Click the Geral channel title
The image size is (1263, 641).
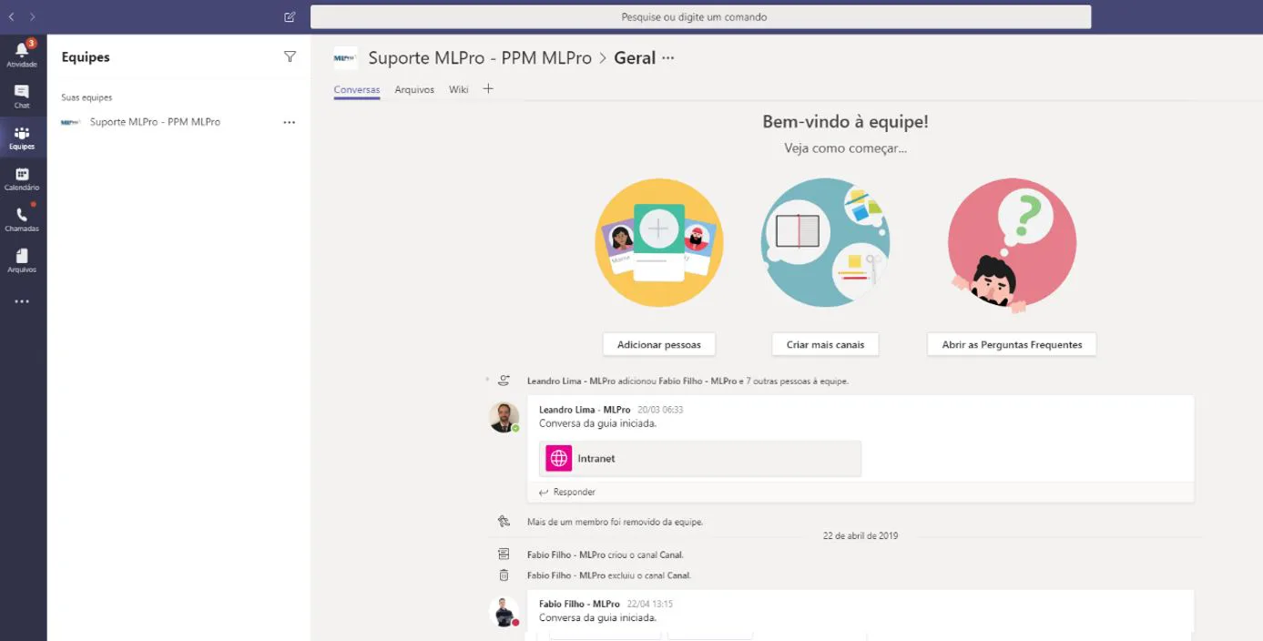[x=635, y=57]
